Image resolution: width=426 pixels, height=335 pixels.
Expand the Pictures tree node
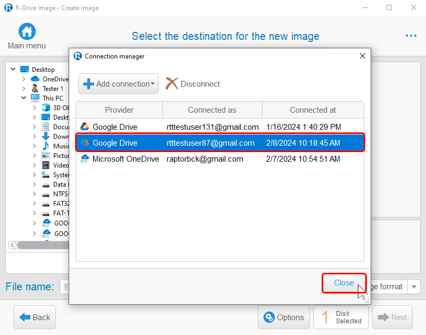pyautogui.click(x=34, y=155)
